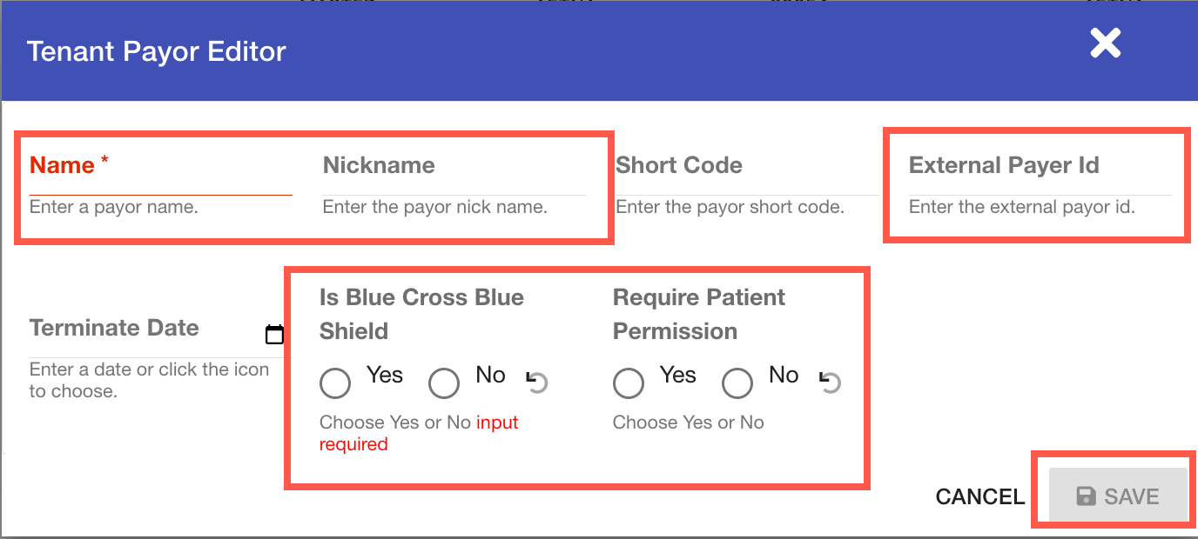Click the 'Is Blue Cross Blue Shield' heading label
Image resolution: width=1198 pixels, height=539 pixels.
click(421, 314)
